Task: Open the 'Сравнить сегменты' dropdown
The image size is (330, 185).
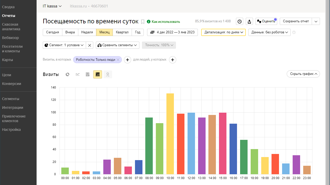Action: pyautogui.click(x=117, y=45)
